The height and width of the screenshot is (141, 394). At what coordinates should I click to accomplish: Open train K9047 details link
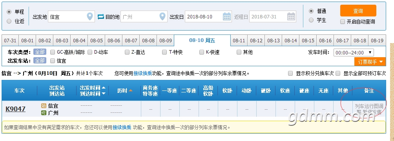click(15, 109)
